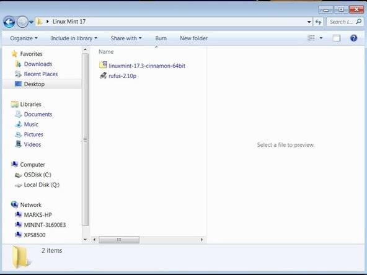The image size is (367, 275).
Task: Expand the address bar history dropdown
Action: pyautogui.click(x=309, y=22)
